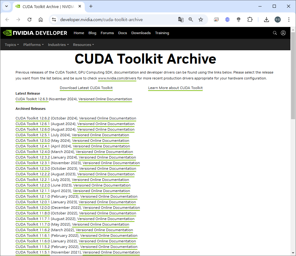Open Versioned Online Documentation for 12.0.1
The height and width of the screenshot is (256, 296).
coord(107,202)
